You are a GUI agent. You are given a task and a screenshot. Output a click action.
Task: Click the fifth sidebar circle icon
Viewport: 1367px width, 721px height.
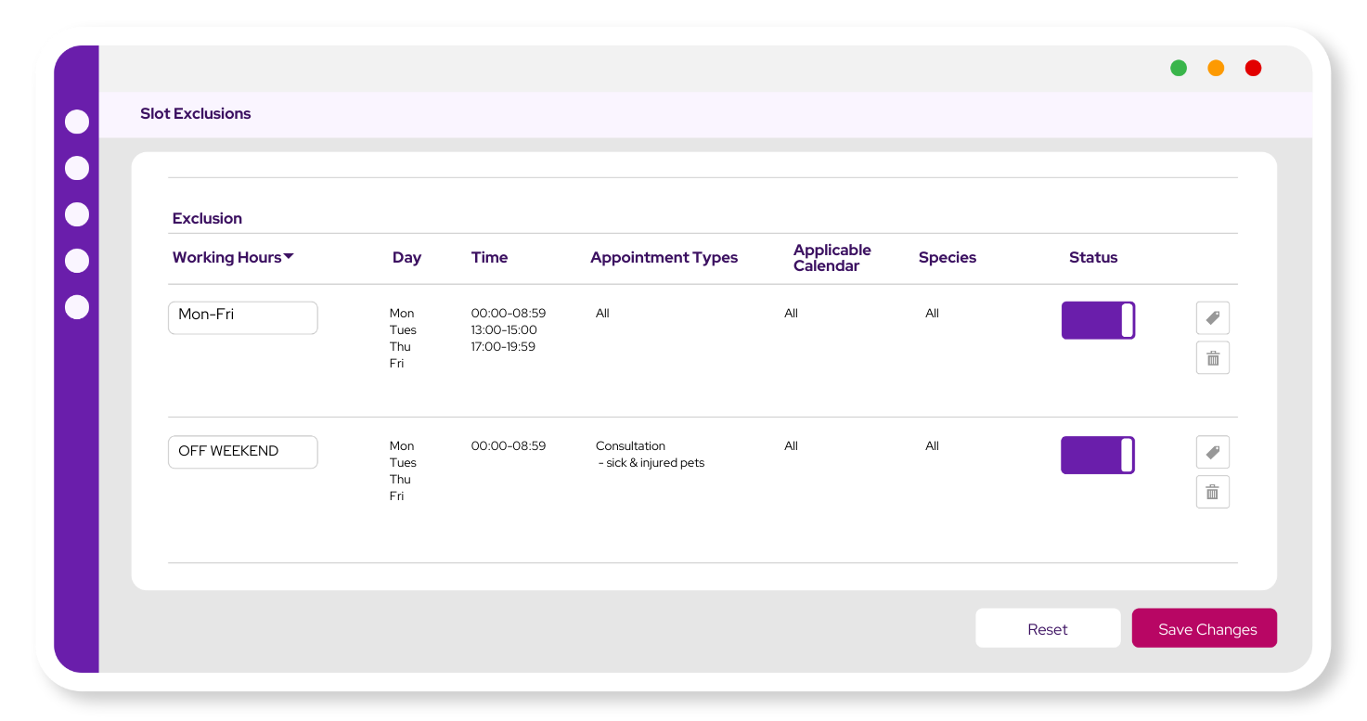[x=77, y=307]
